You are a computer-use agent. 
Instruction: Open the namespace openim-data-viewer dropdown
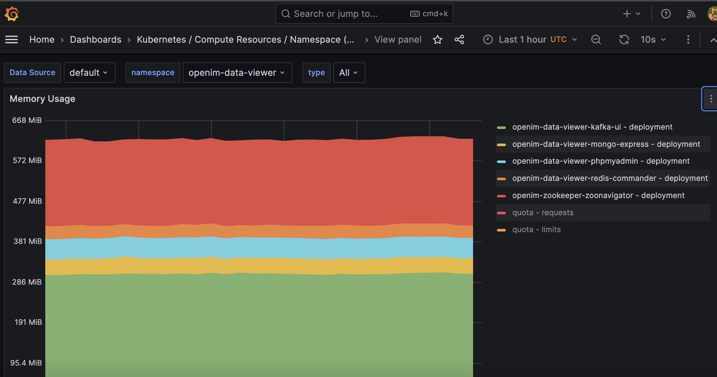coord(237,73)
